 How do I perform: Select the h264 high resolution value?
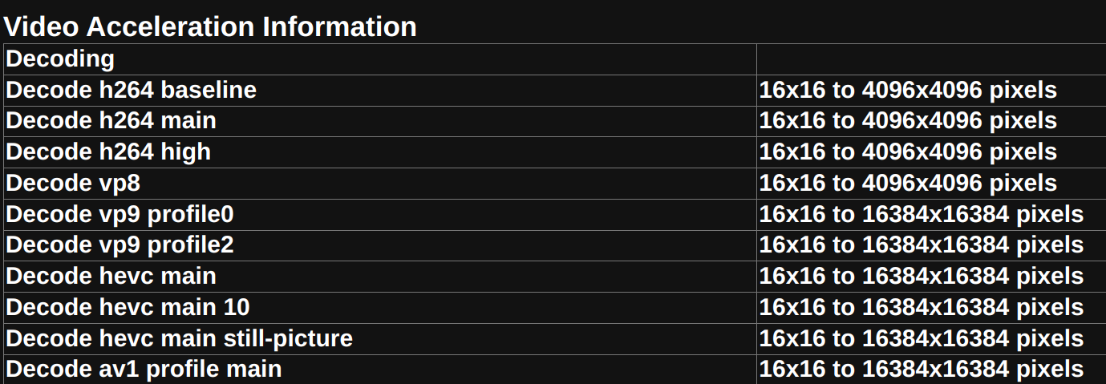point(908,152)
